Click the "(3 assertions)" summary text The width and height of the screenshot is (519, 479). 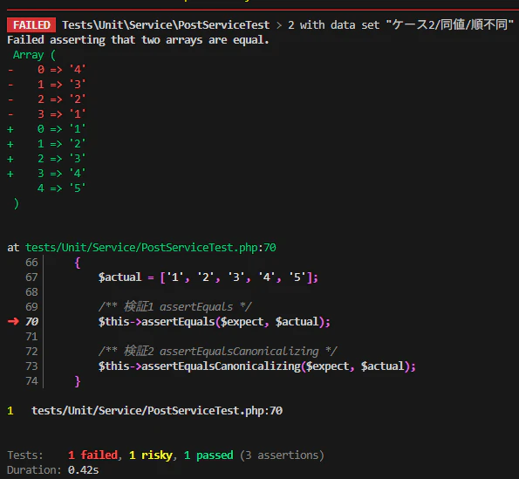point(282,455)
